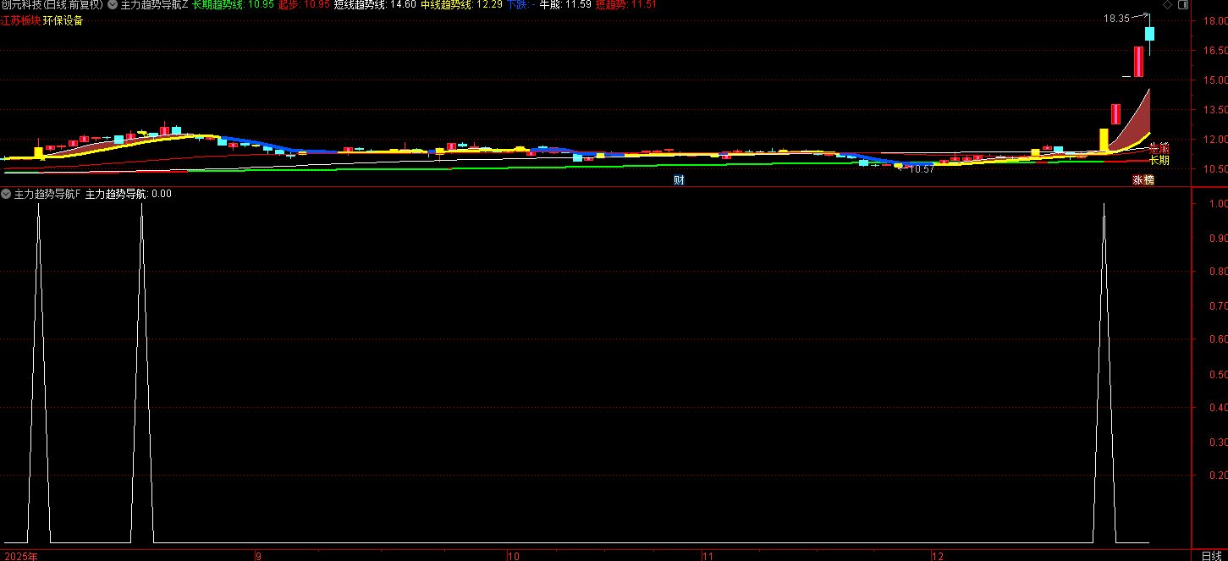
Task: Click the 江苏板块 sector link
Action: 20,20
